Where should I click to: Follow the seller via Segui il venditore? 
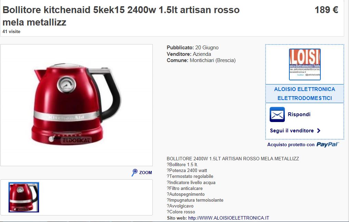(x=291, y=131)
